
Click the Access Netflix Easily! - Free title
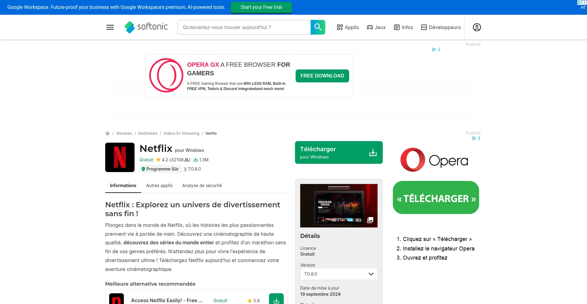coord(167,301)
